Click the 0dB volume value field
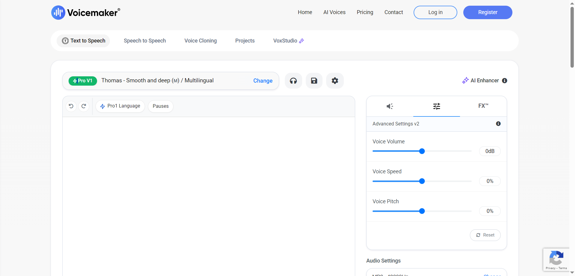The height and width of the screenshot is (276, 575). (490, 151)
